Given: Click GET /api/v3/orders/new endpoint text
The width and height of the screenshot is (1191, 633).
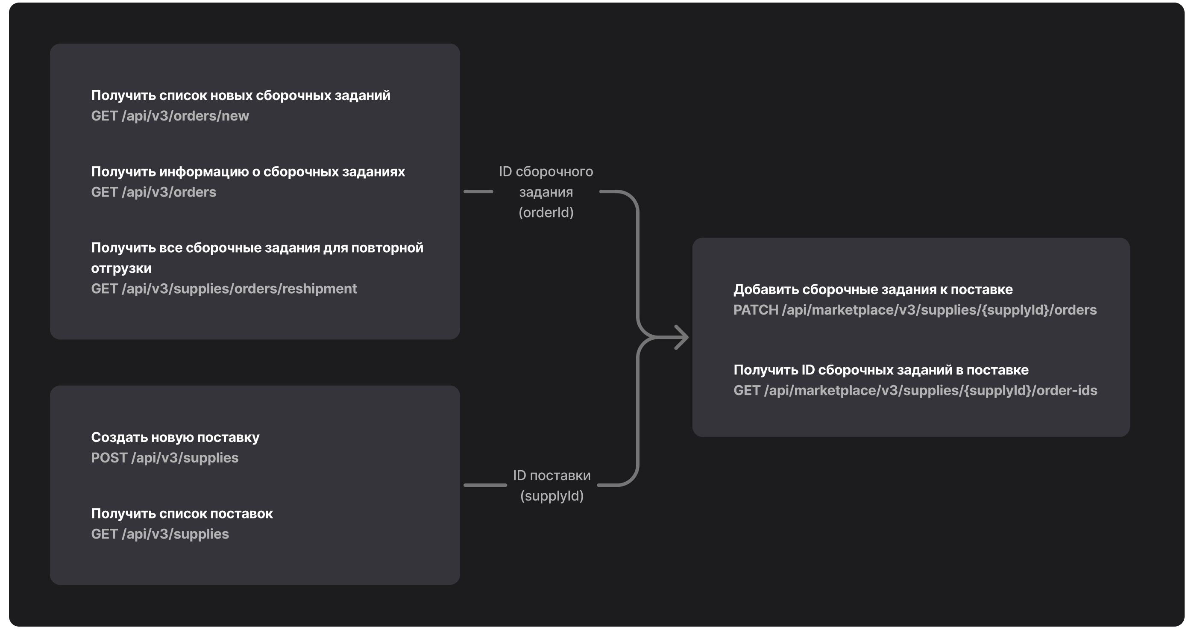Looking at the screenshot, I should [x=170, y=116].
